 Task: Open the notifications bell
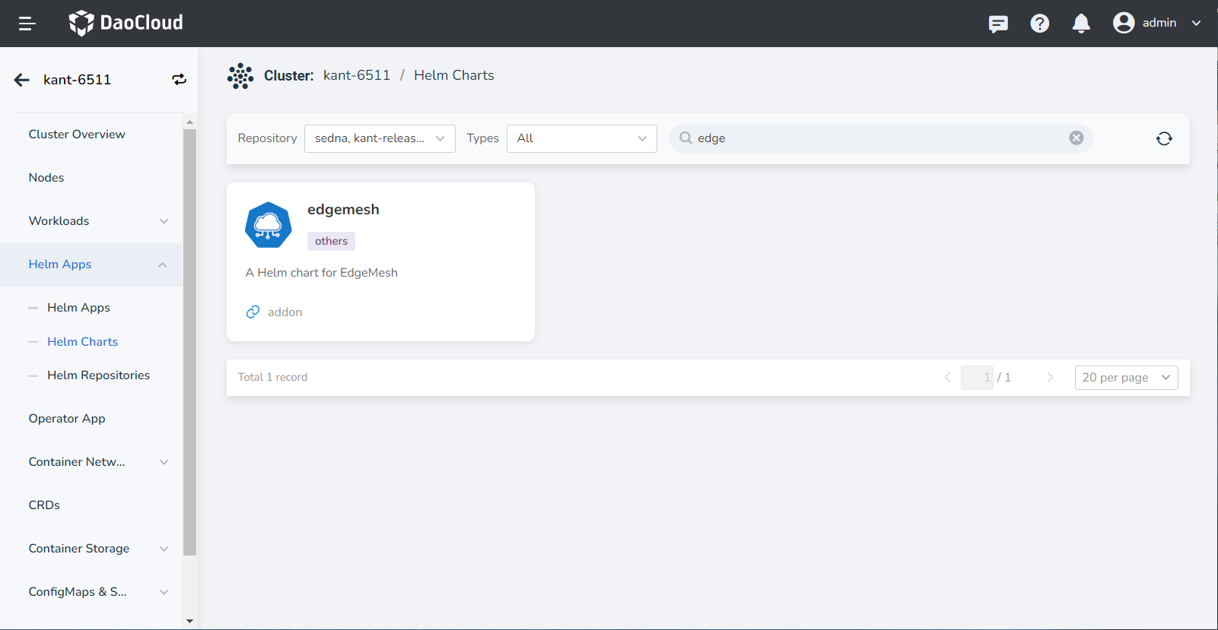(1081, 24)
